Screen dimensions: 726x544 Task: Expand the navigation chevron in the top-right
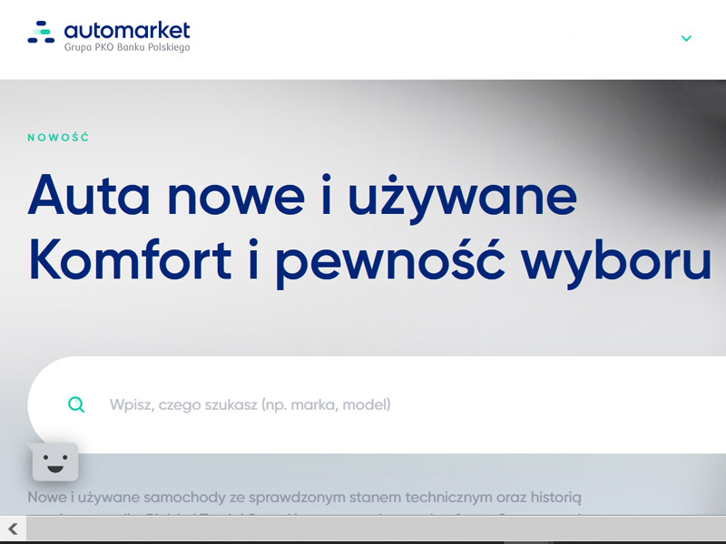686,39
